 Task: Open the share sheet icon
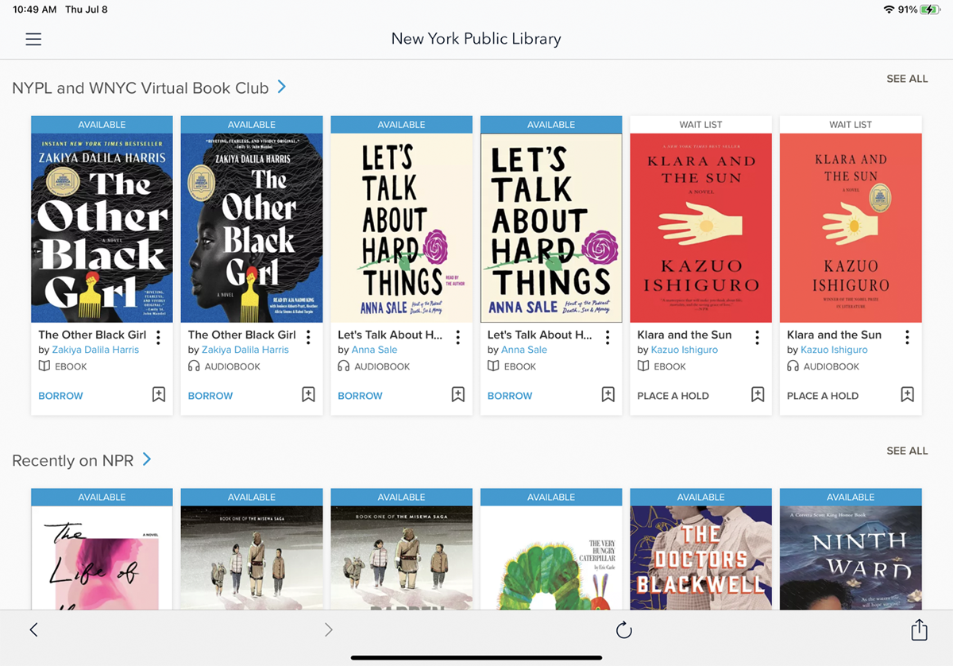[919, 629]
